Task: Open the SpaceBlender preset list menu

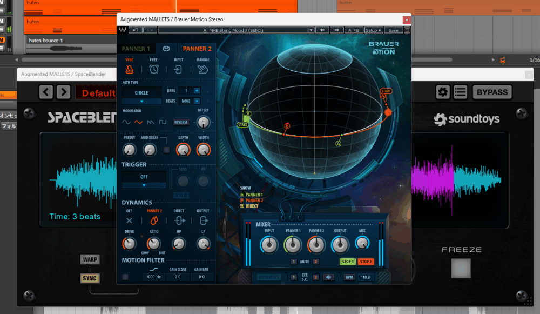Action: click(x=460, y=92)
